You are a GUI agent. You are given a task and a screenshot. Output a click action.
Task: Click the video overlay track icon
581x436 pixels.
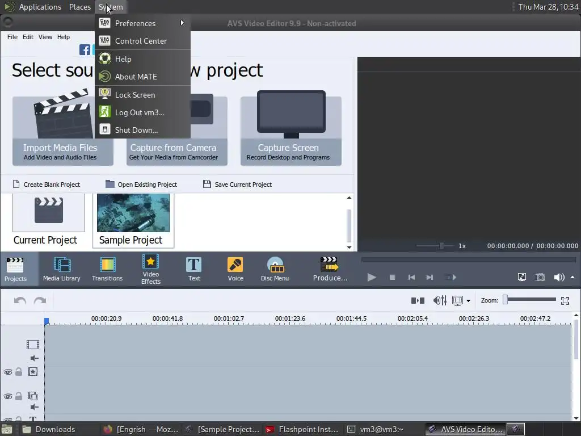(33, 396)
